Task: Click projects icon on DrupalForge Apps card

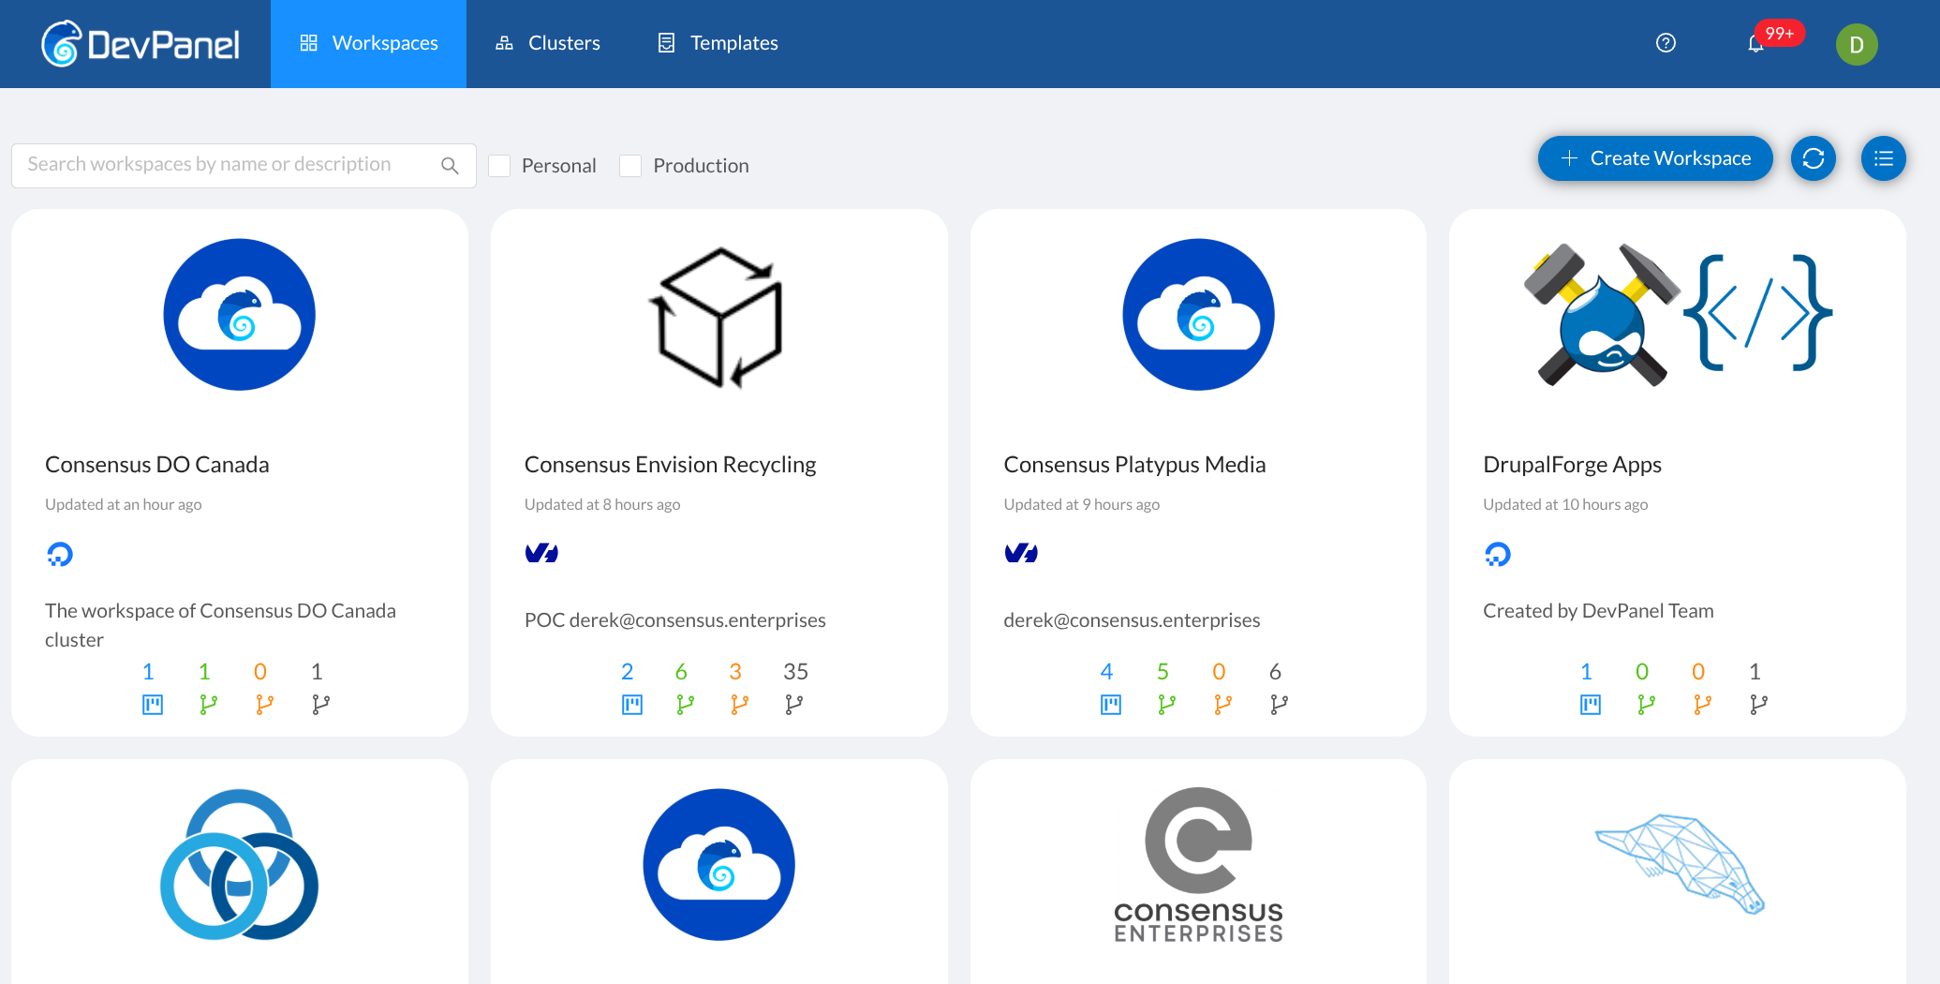Action: (x=1591, y=704)
